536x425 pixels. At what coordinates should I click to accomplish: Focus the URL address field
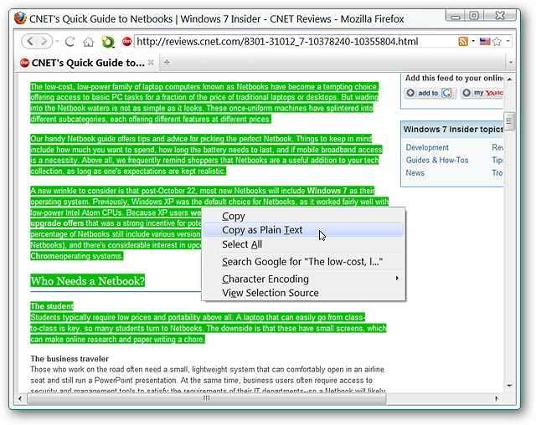tap(295, 42)
